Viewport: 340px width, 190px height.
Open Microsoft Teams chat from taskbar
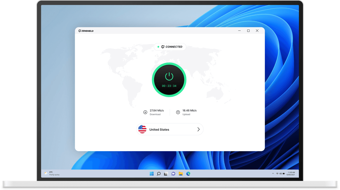click(173, 173)
